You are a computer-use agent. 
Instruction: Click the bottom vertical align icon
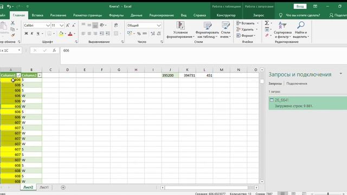[95, 25]
